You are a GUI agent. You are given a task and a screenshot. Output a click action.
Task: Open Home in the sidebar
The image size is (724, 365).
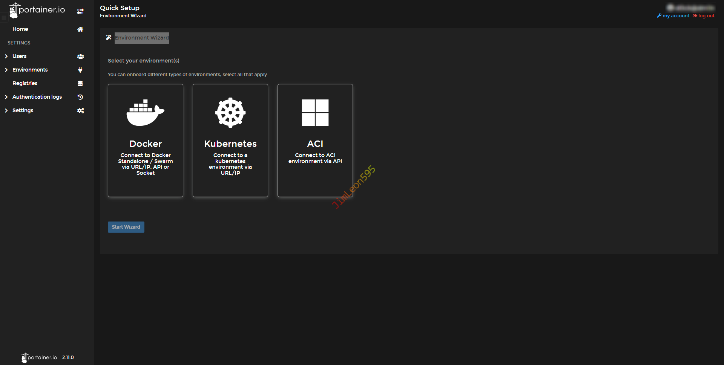pos(20,29)
